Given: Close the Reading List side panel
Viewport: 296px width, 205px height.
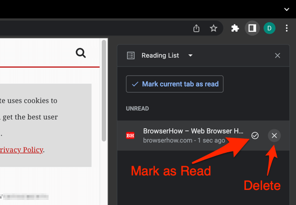Looking at the screenshot, I should (x=277, y=55).
